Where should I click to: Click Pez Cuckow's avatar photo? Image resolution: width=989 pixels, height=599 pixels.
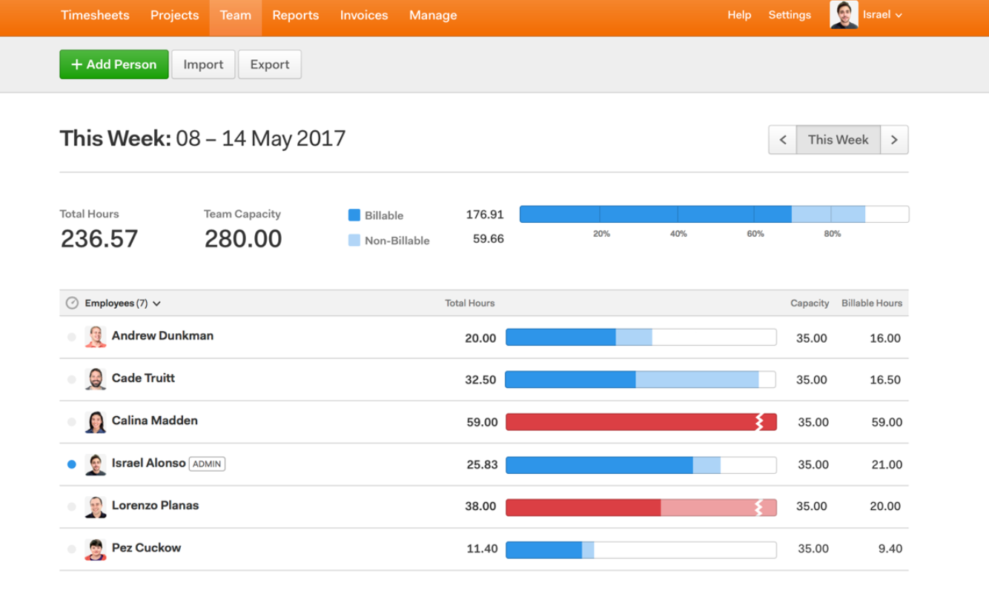pyautogui.click(x=96, y=549)
